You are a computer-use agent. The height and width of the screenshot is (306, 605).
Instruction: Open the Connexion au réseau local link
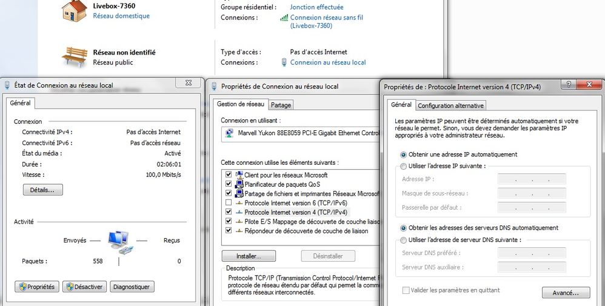pyautogui.click(x=328, y=62)
